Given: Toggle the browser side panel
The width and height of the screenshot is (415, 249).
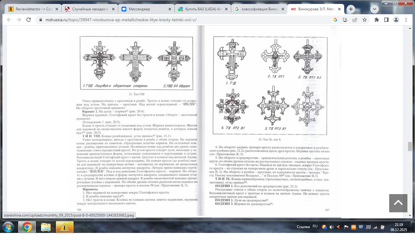Looking at the screenshot, I should pos(386,20).
